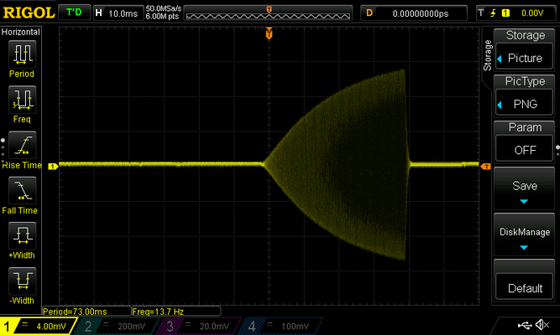Open the DiskManage submenu

[524, 234]
